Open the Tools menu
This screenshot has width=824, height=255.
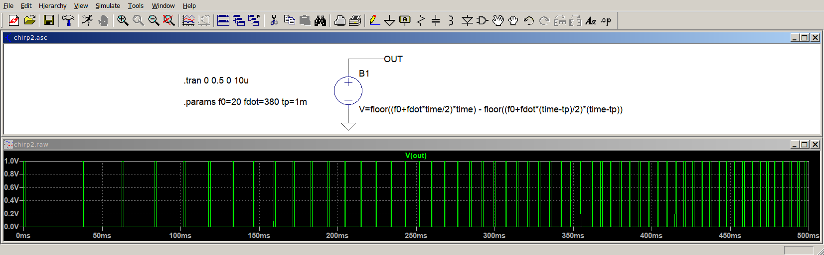136,5
